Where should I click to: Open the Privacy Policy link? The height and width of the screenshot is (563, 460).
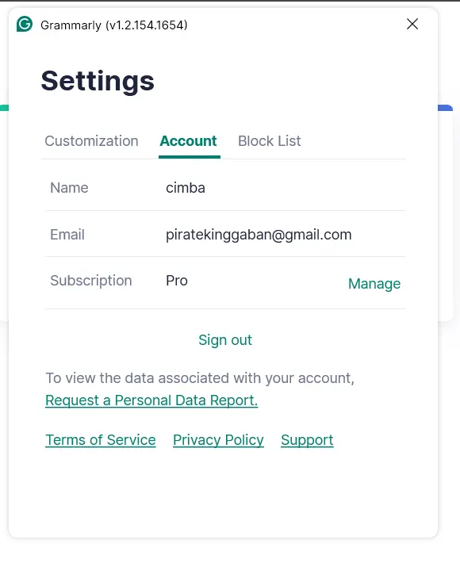point(218,440)
